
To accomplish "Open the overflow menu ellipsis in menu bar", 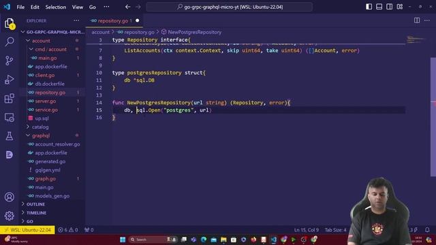I will 106,7.
